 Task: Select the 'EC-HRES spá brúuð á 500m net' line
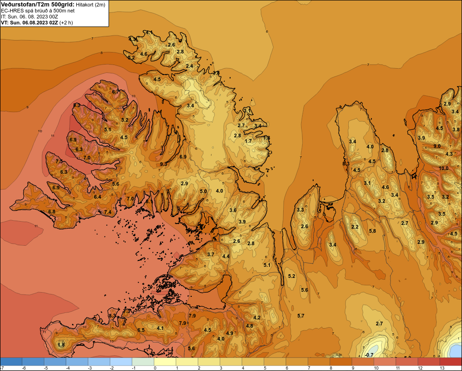pyautogui.click(x=37, y=11)
